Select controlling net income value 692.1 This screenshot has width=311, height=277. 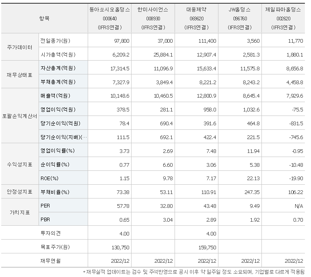coord(166,137)
